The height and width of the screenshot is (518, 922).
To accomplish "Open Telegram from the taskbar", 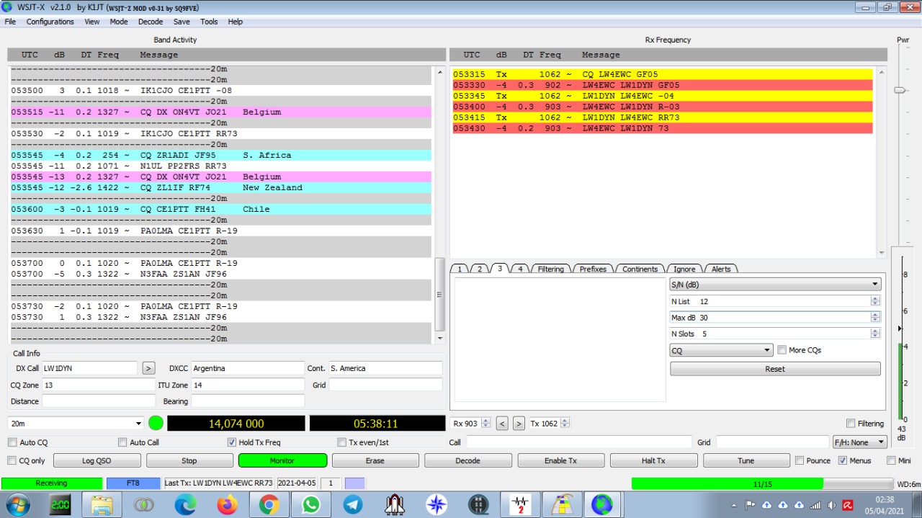I will [x=353, y=505].
